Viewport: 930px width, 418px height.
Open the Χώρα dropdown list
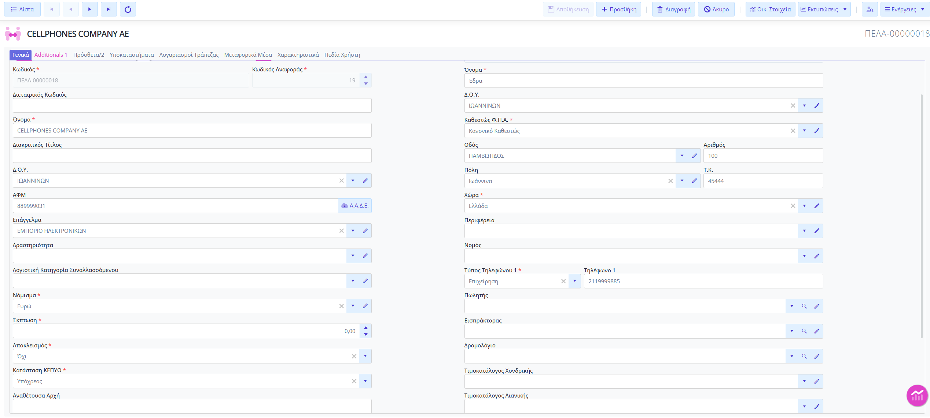coord(804,206)
